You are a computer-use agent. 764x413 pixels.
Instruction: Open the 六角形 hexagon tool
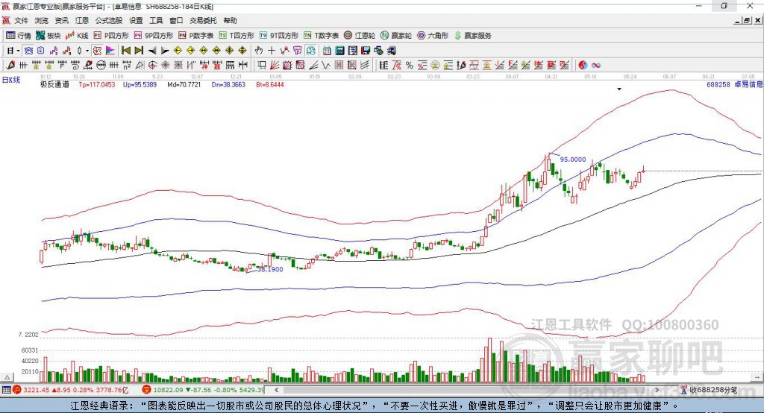click(433, 36)
